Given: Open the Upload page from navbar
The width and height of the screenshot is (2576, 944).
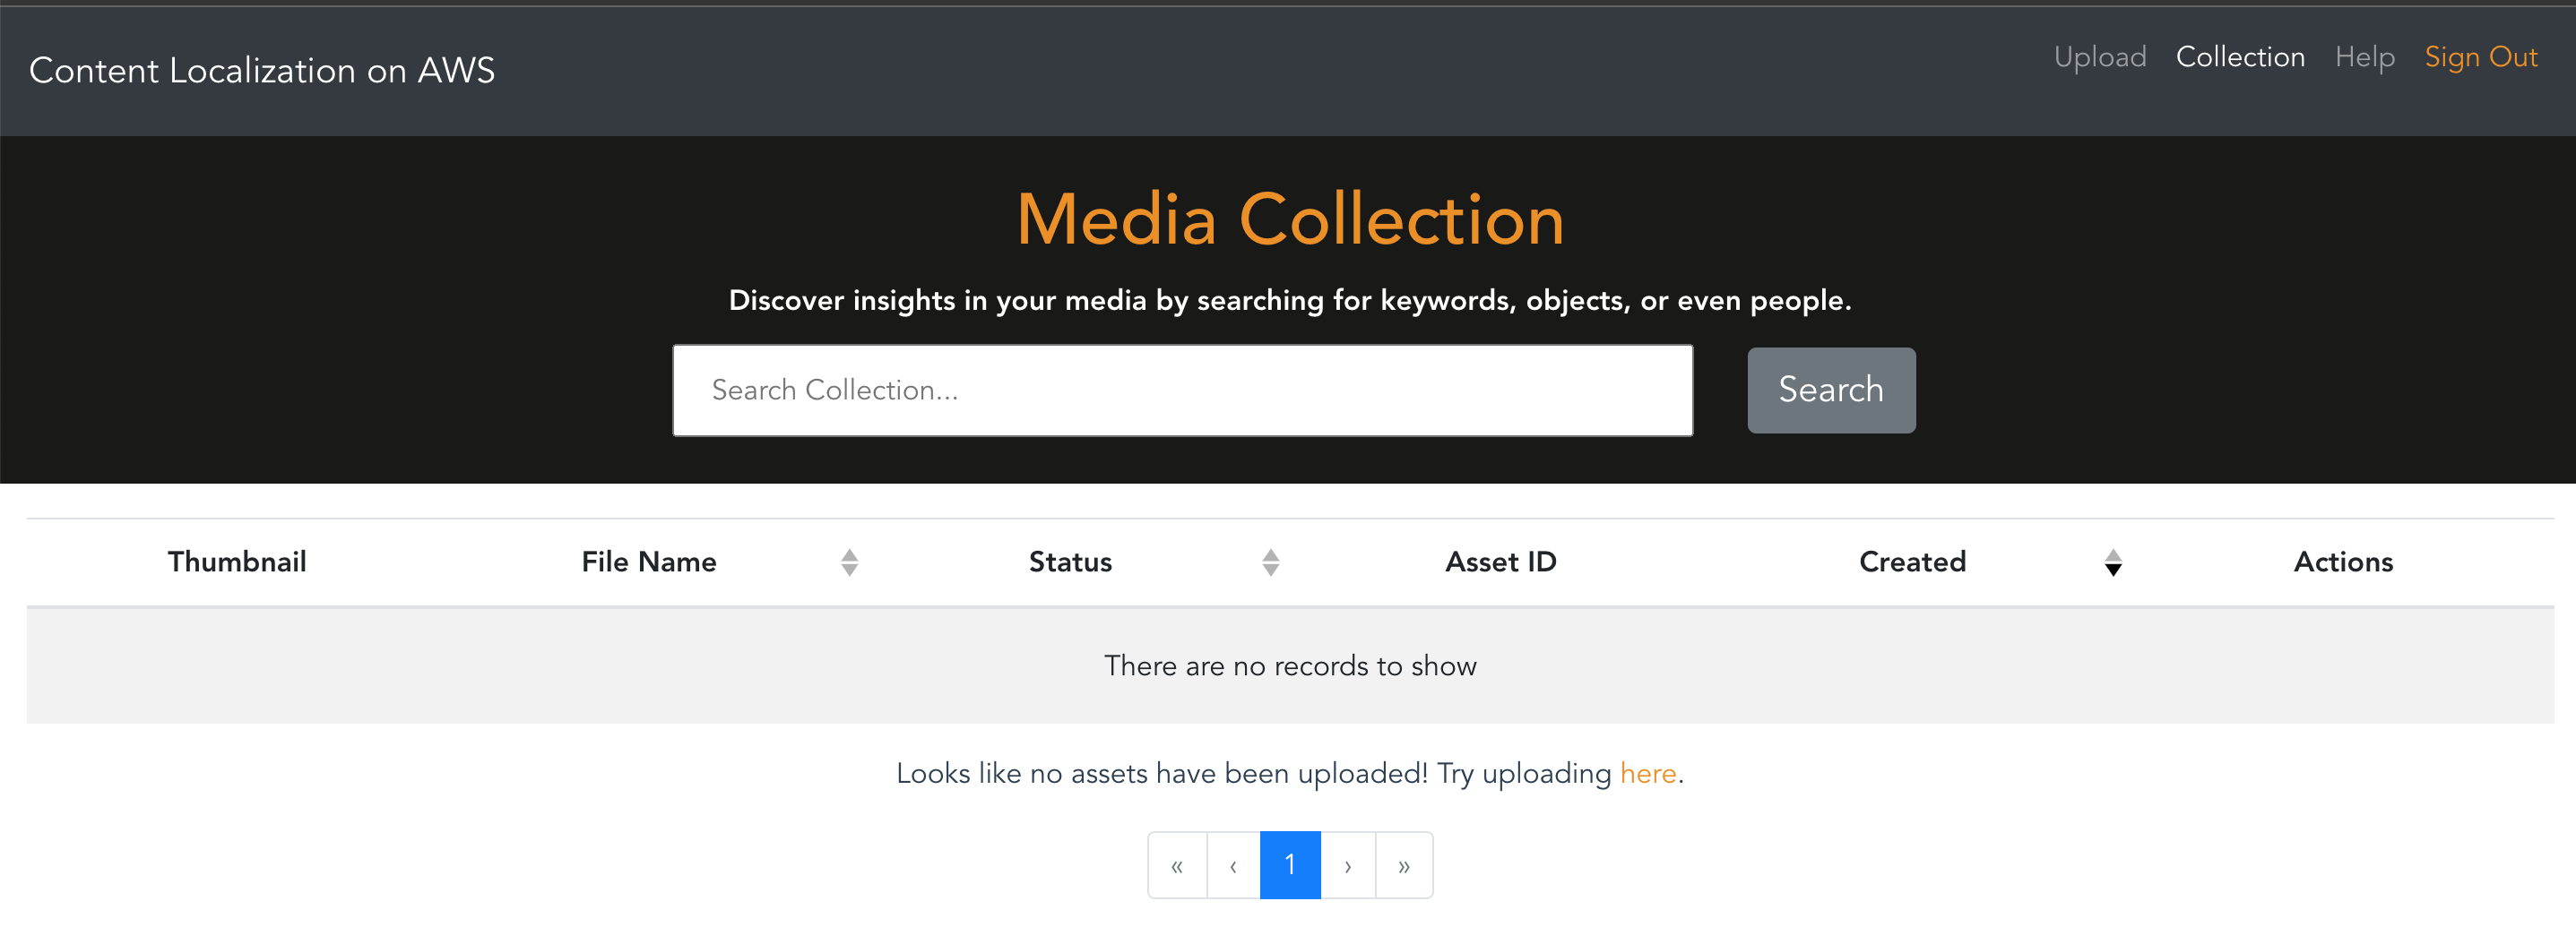Looking at the screenshot, I should 2099,57.
